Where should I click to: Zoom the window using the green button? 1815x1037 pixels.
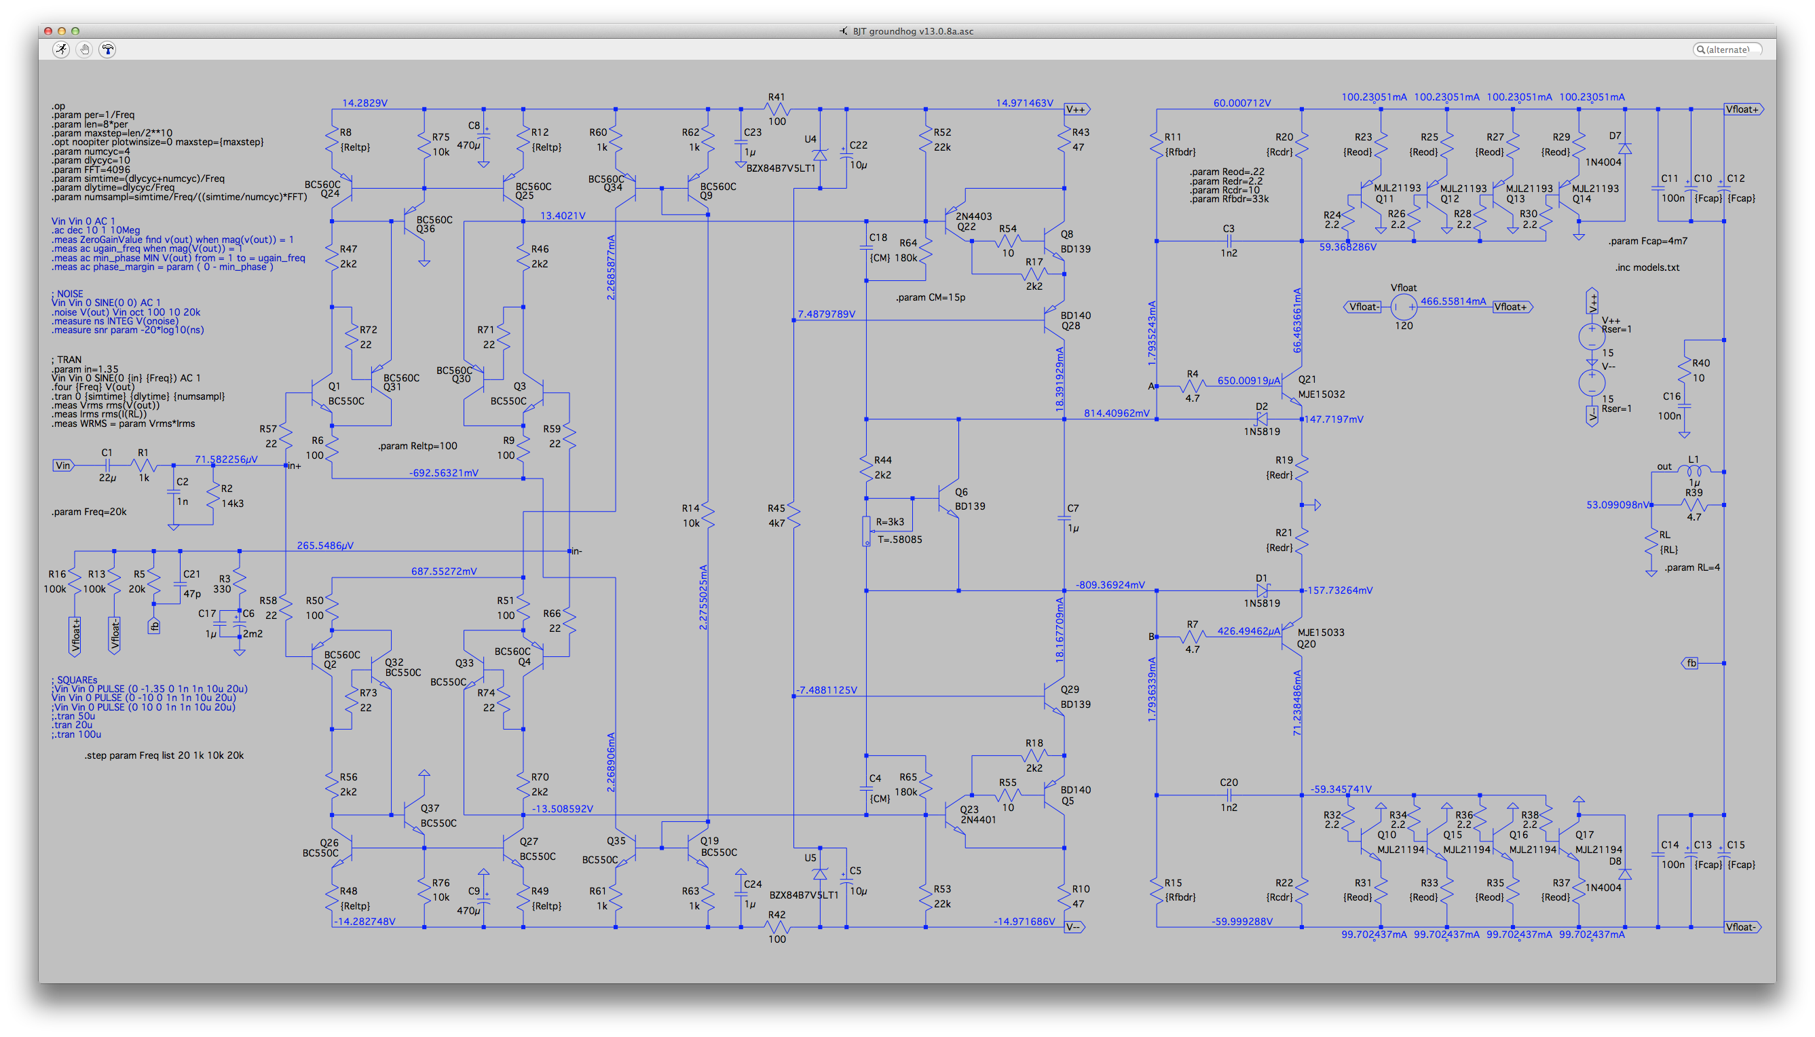coord(75,31)
